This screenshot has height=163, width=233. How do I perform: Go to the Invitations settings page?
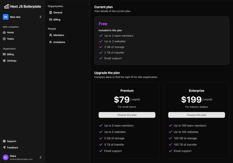59,42
